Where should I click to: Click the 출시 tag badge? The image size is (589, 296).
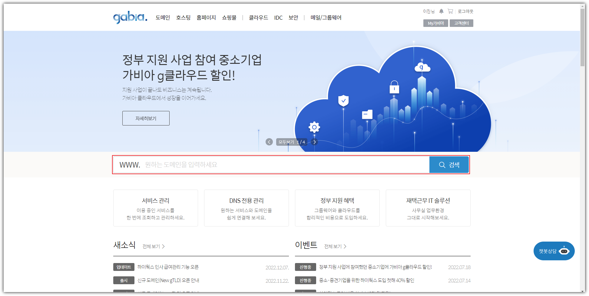click(x=124, y=280)
